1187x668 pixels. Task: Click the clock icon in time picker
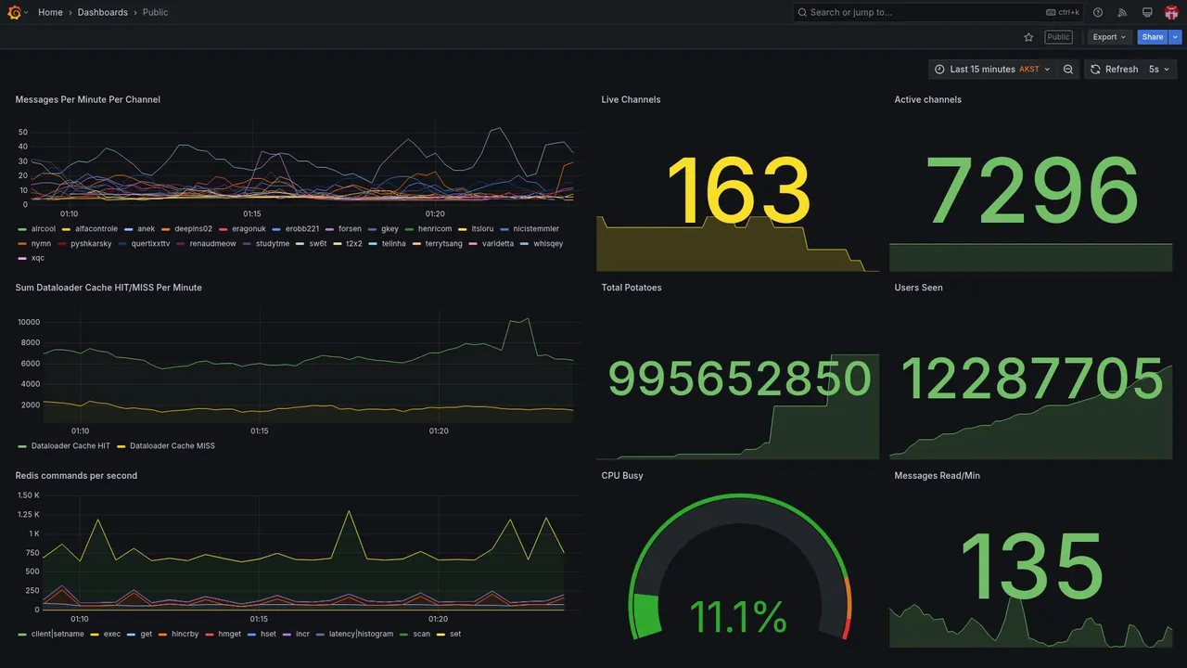(939, 69)
